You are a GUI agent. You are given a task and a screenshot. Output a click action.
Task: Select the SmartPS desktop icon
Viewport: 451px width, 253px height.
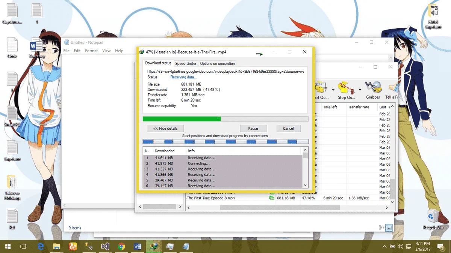click(12, 116)
